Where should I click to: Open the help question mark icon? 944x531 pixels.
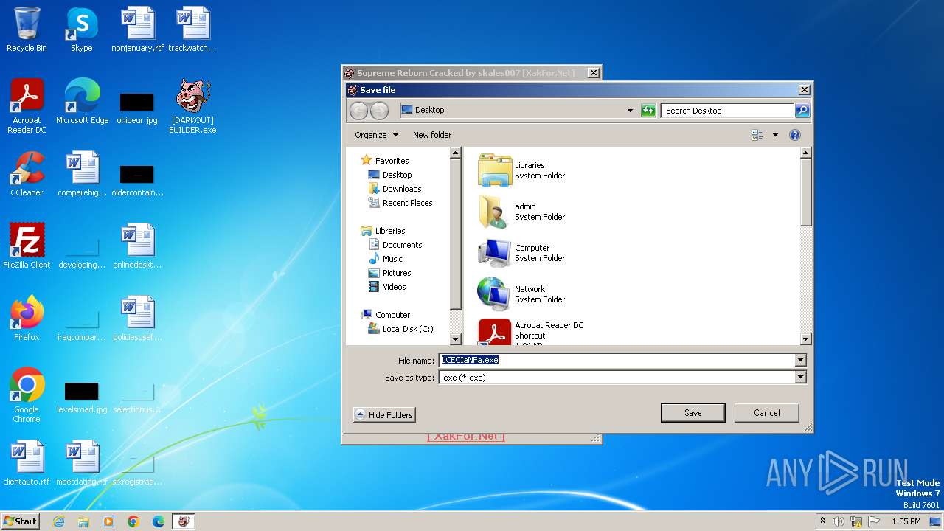794,135
